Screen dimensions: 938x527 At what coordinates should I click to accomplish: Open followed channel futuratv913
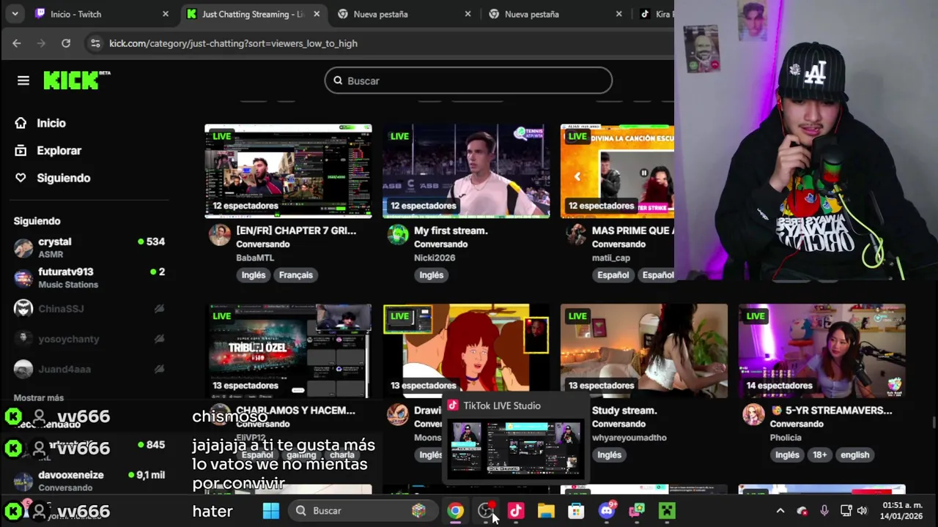pos(89,277)
